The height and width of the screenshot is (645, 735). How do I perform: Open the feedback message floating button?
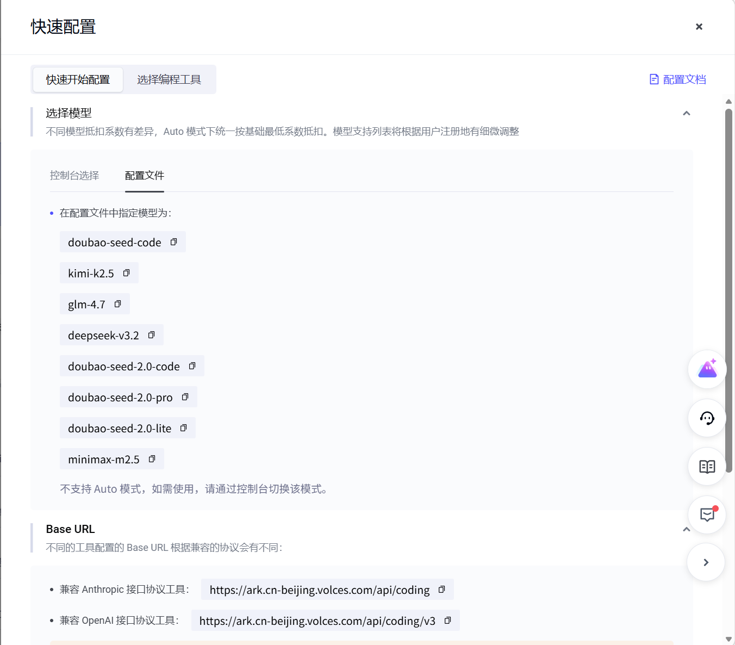(x=707, y=514)
